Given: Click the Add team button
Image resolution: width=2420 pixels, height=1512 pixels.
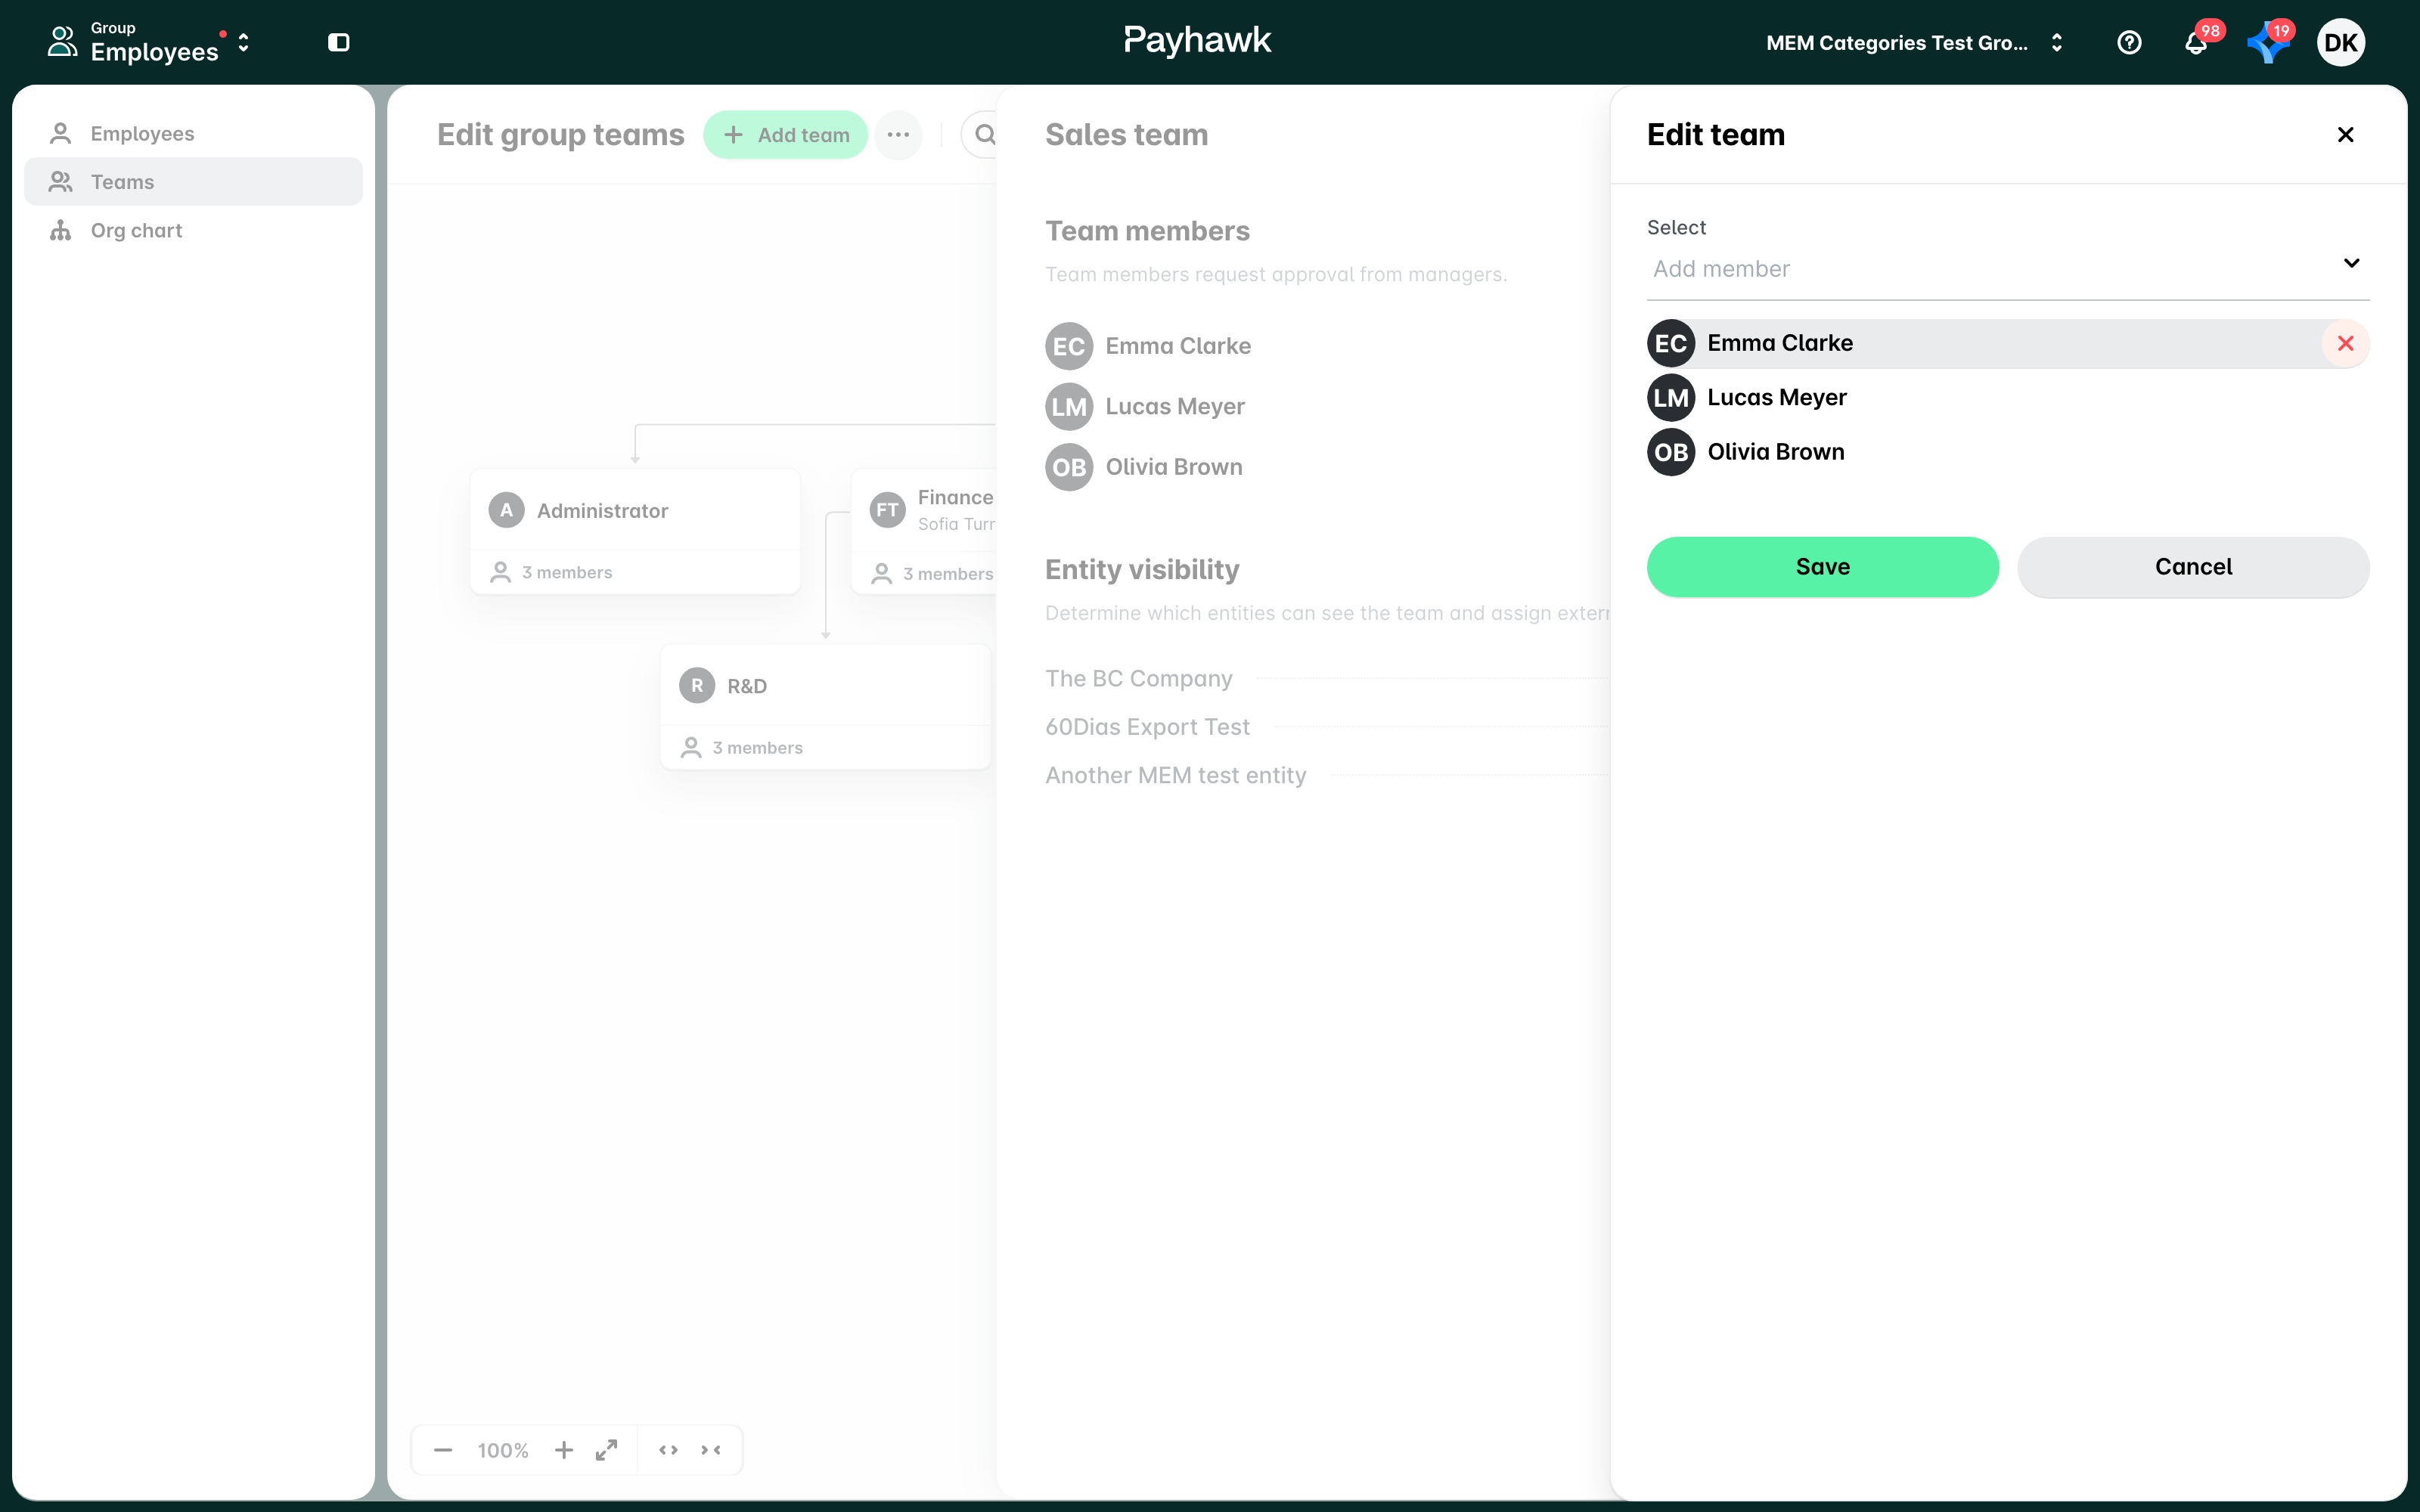Looking at the screenshot, I should click(785, 134).
